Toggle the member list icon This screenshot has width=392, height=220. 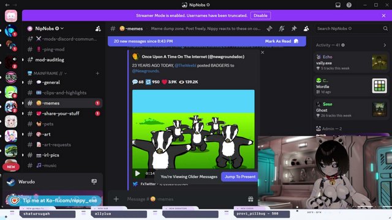tap(306, 29)
